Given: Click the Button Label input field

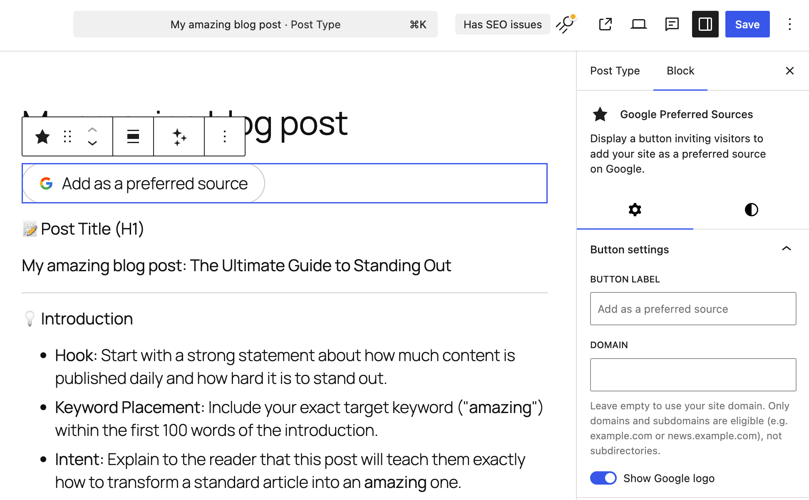Looking at the screenshot, I should pos(693,309).
